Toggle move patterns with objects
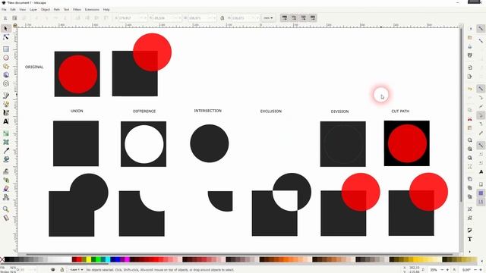Screen dimensions: 486x273 click(x=313, y=18)
